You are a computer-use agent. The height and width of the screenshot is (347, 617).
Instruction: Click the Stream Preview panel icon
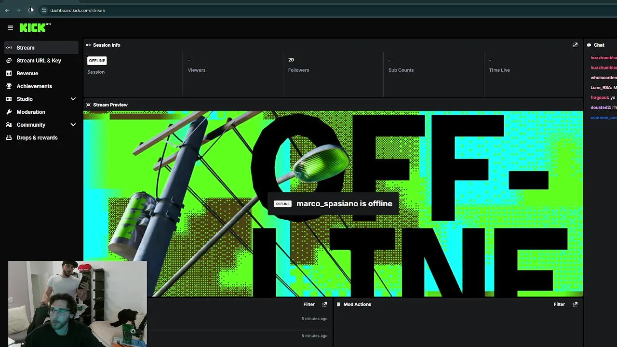pos(88,105)
